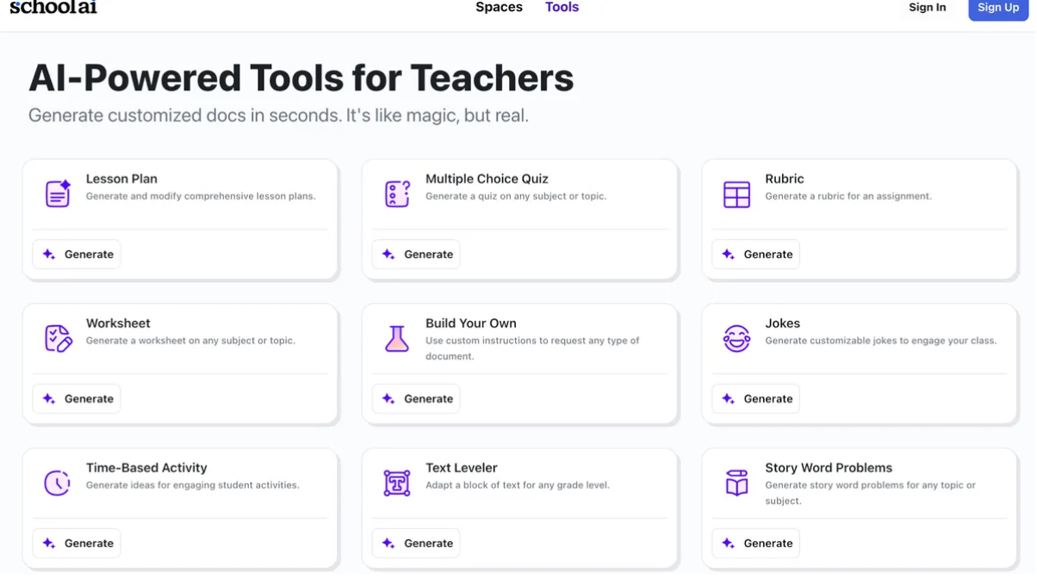The height and width of the screenshot is (585, 1037).
Task: Generate a Lesson Plan
Action: 77,255
